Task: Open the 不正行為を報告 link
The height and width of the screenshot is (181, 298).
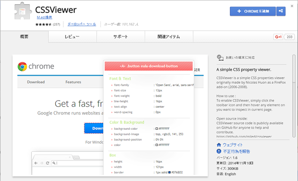Action: click(x=236, y=151)
